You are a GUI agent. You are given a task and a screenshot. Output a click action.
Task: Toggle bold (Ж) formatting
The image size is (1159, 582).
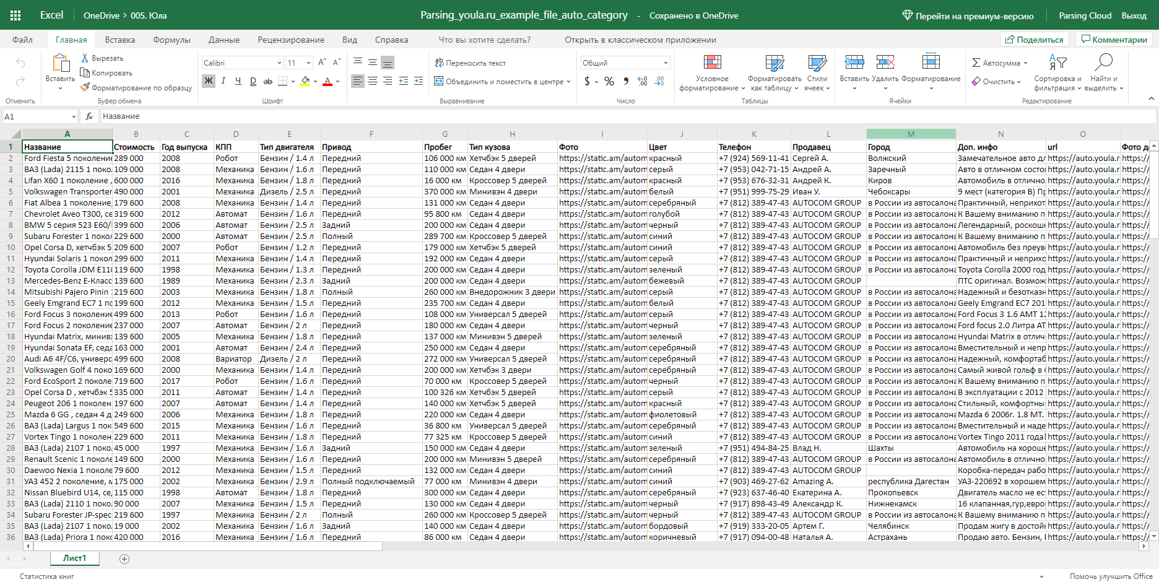point(209,81)
